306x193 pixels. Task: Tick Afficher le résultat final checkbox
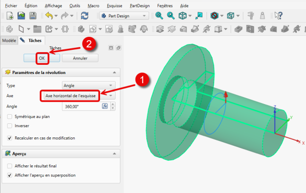pos(9,166)
